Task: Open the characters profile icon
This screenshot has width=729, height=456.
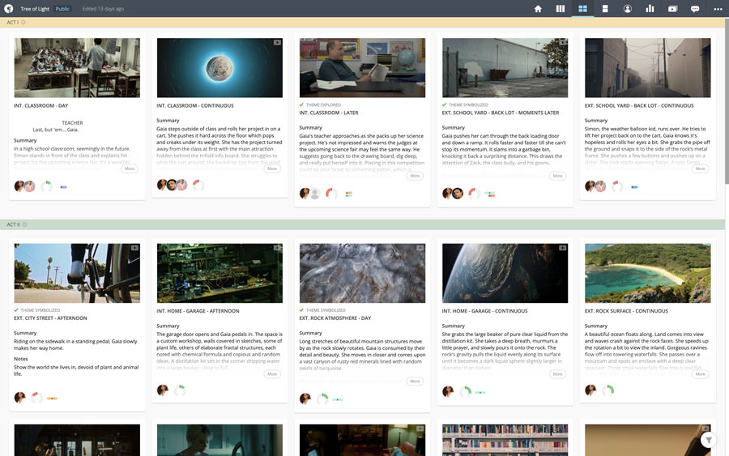Action: (627, 8)
